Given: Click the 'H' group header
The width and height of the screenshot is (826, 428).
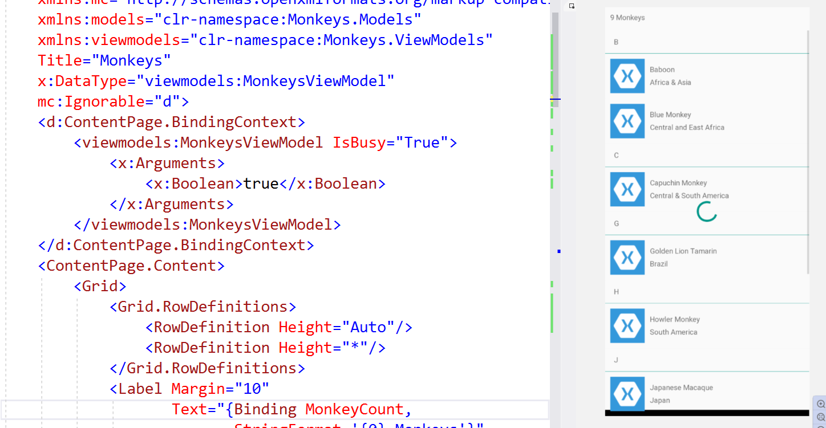Looking at the screenshot, I should point(616,292).
